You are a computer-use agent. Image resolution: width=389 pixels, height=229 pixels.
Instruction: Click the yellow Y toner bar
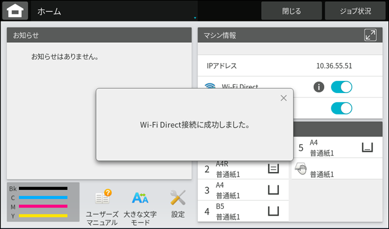pos(43,216)
